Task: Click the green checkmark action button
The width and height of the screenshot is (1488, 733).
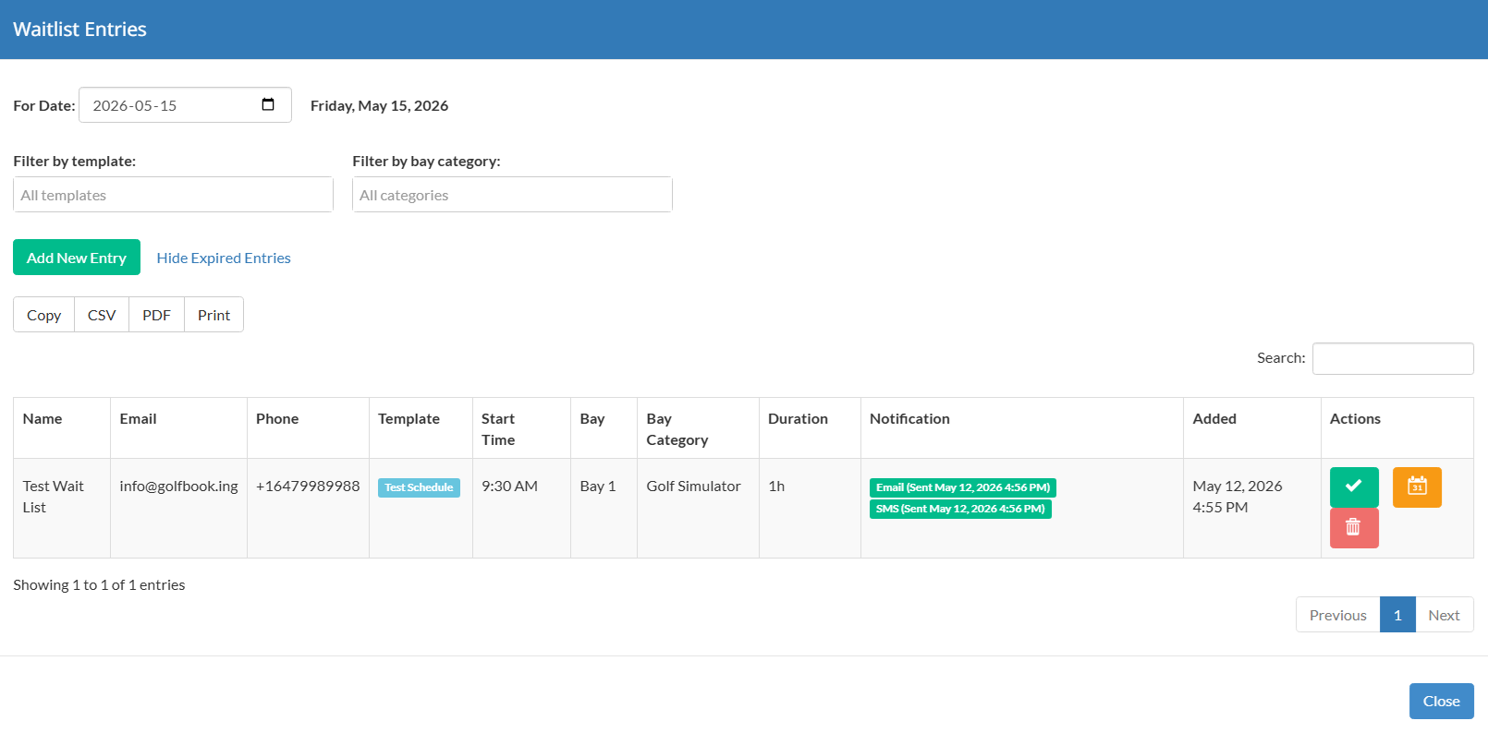Action: 1354,487
